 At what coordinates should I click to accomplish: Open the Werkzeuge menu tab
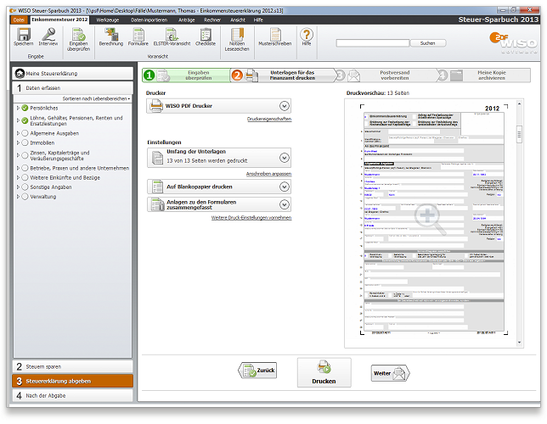point(107,19)
